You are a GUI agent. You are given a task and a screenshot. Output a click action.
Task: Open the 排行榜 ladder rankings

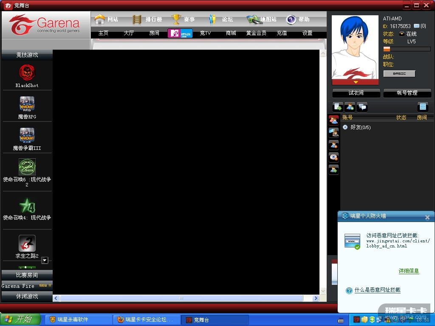tap(147, 19)
